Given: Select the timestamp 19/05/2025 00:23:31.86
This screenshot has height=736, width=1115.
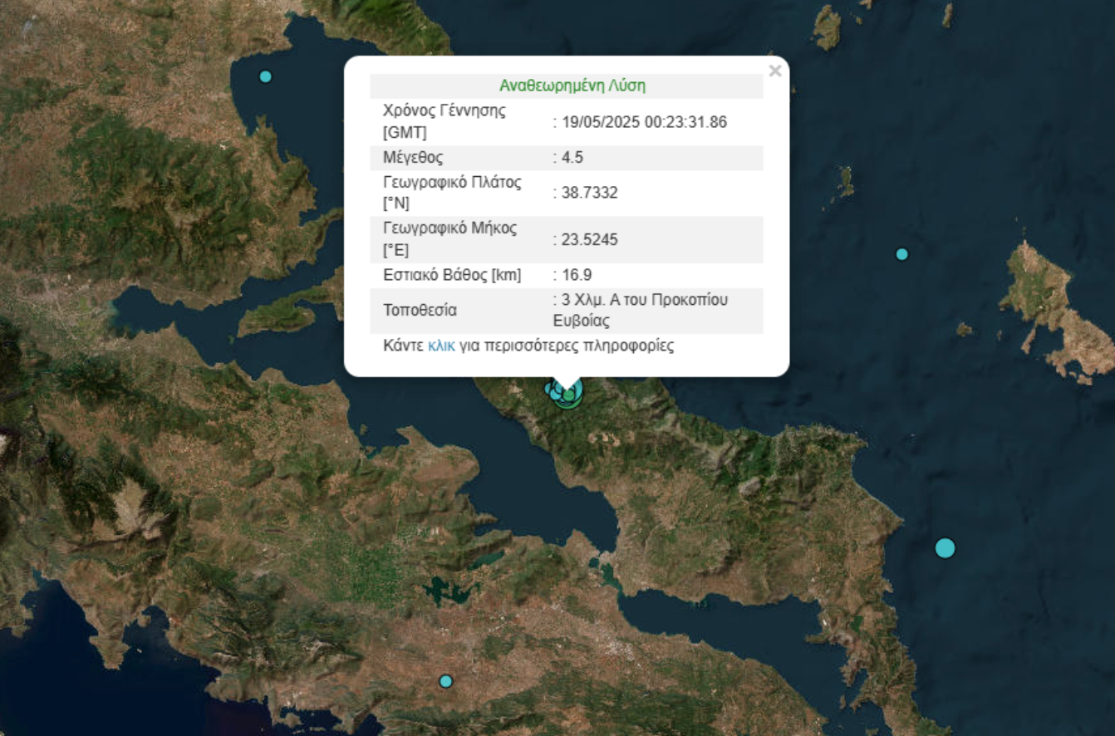Looking at the screenshot, I should pyautogui.click(x=643, y=122).
